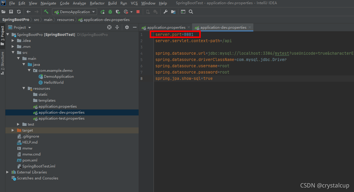The height and width of the screenshot is (192, 354).
Task: Click the Build Project hammer icon
Action: (46, 12)
